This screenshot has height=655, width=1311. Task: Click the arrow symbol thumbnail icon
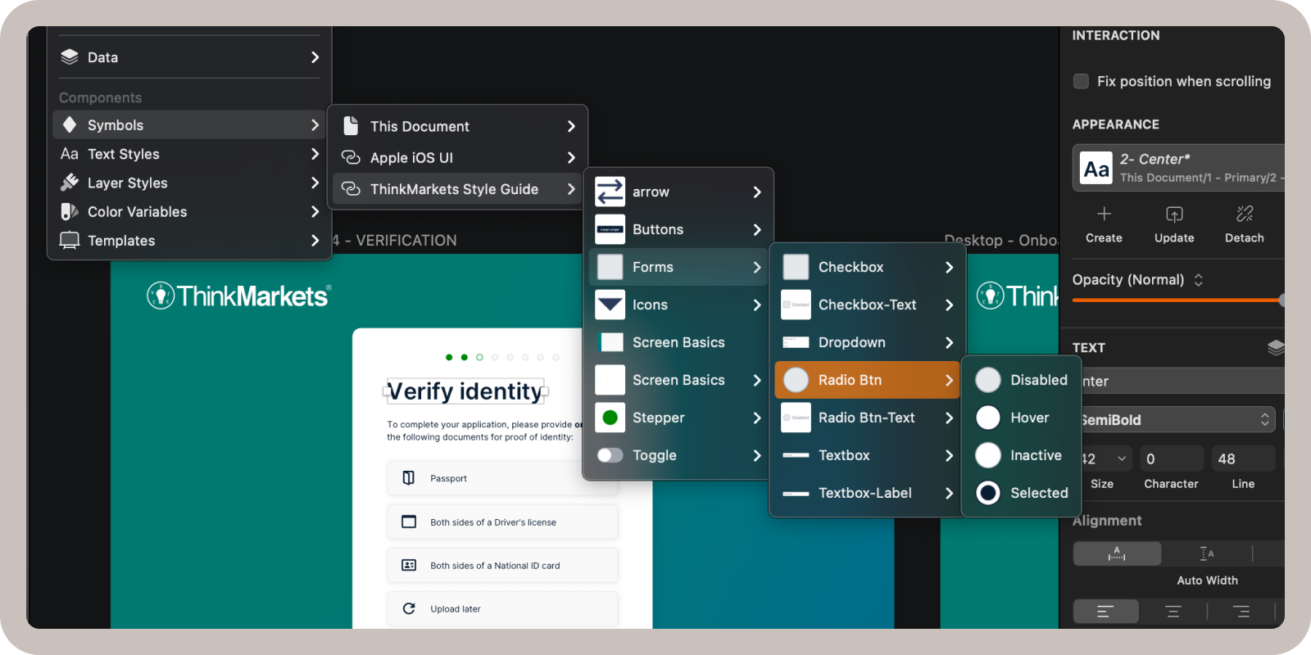pos(610,192)
